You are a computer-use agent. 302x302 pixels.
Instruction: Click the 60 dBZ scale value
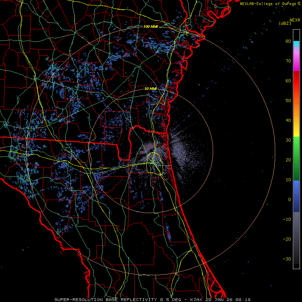coord(288,81)
